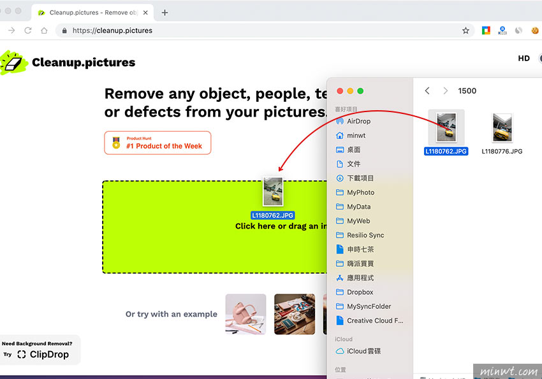Click the green upload drop zone
The height and width of the screenshot is (379, 542).
(x=215, y=227)
